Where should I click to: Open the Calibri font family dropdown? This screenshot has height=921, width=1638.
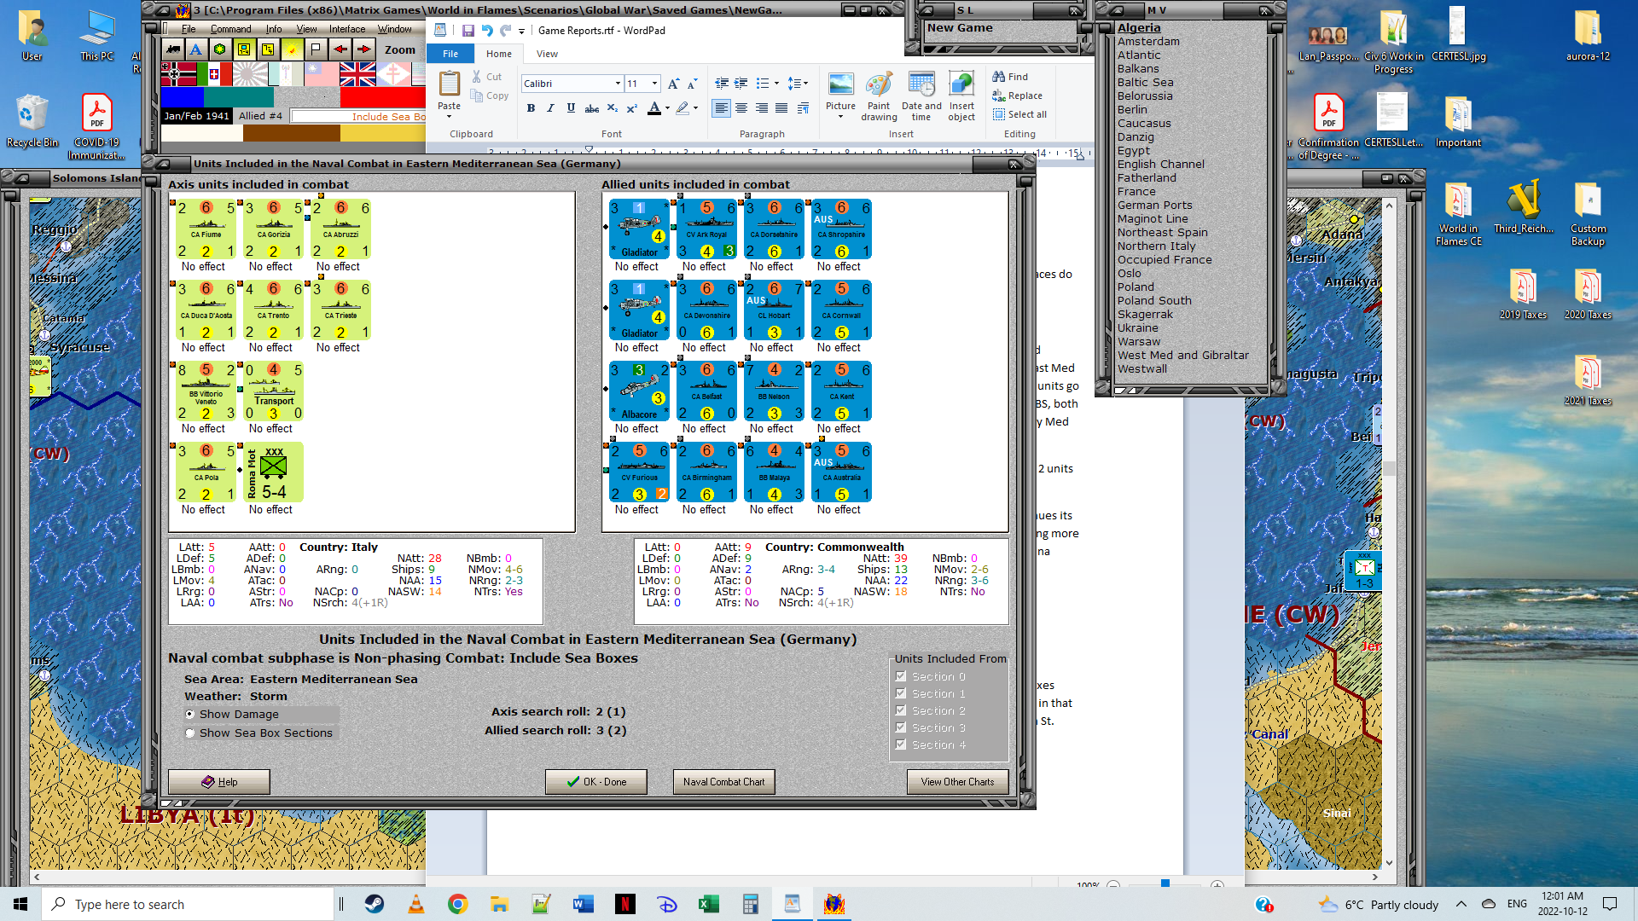tap(618, 84)
